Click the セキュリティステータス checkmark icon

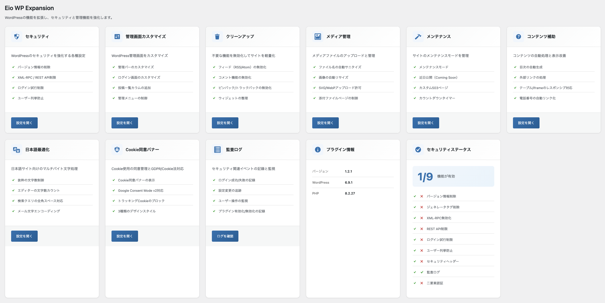click(x=418, y=149)
